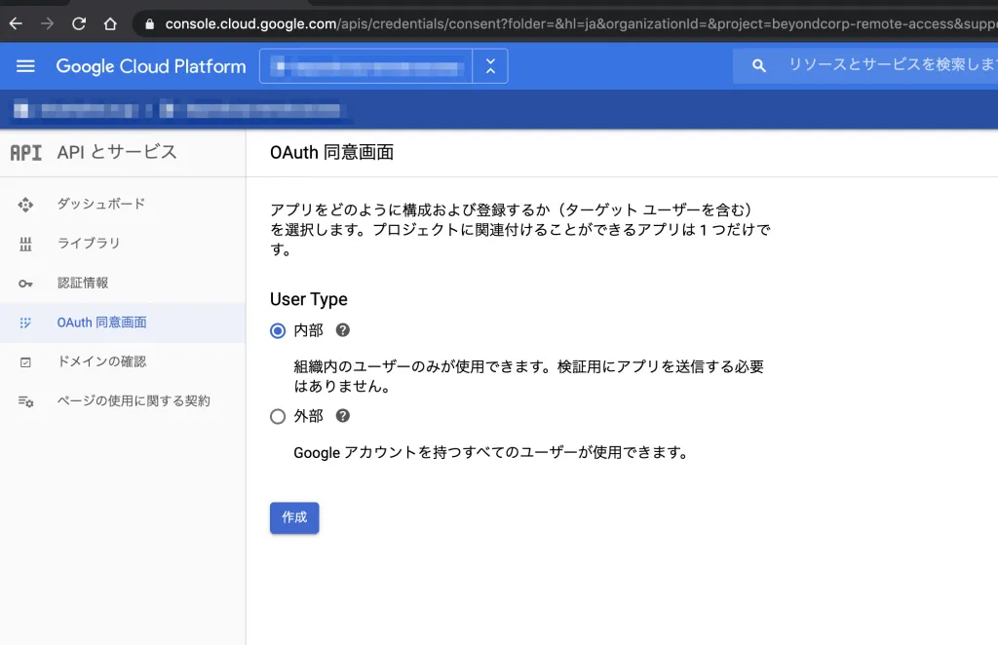Open OAuth 同意画面 in the sidebar
The height and width of the screenshot is (645, 998).
point(101,322)
